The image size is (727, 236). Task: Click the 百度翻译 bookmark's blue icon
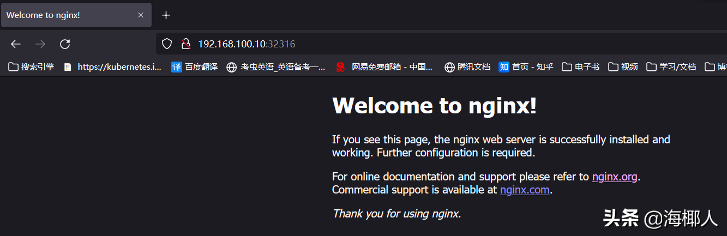(x=176, y=67)
